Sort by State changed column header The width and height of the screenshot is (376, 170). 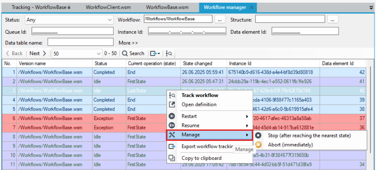(204, 64)
